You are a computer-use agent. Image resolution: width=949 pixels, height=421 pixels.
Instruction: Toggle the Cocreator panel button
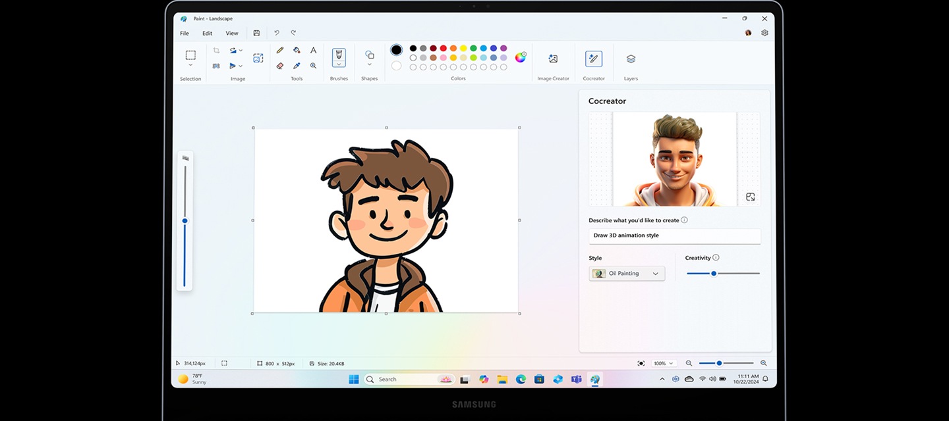pos(594,59)
